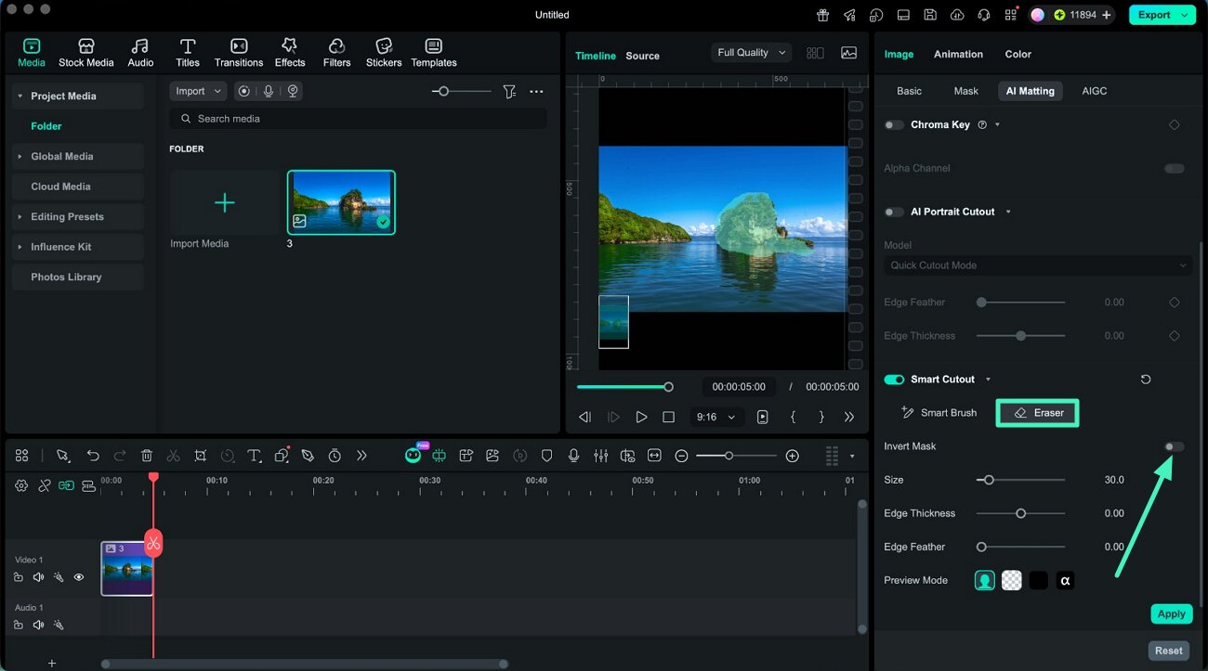
Task: Click the stopwatch duration icon in the timeline toolbar
Action: (x=335, y=456)
